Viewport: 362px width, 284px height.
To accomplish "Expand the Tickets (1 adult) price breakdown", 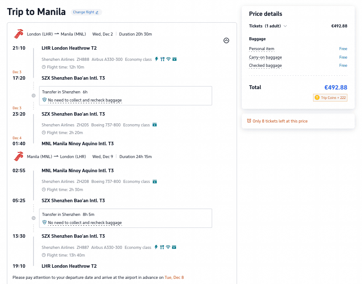I will (286, 26).
